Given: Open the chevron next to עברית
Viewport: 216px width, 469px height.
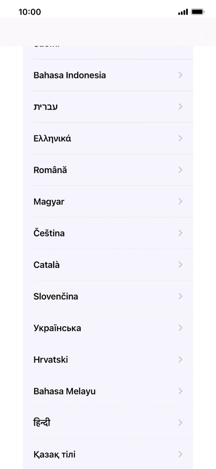Looking at the screenshot, I should point(180,106).
